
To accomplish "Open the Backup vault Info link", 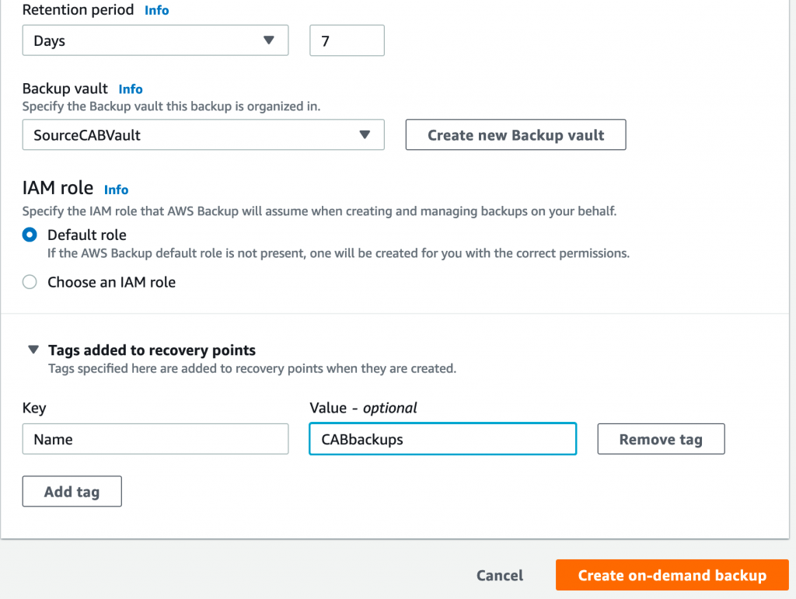I will (x=130, y=89).
